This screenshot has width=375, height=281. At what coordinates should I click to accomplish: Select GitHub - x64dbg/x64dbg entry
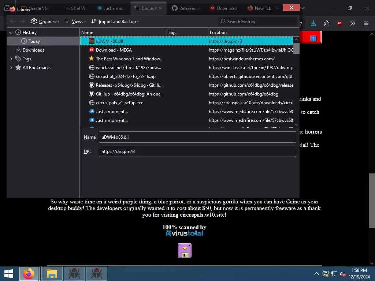(x=186, y=94)
